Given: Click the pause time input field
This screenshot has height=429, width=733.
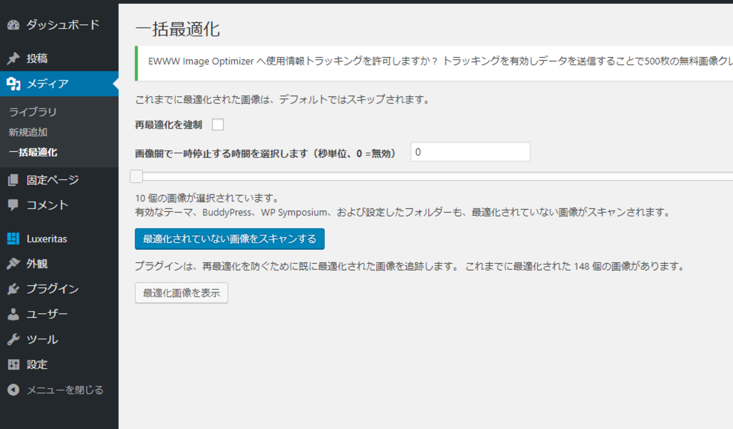Looking at the screenshot, I should coord(470,152).
